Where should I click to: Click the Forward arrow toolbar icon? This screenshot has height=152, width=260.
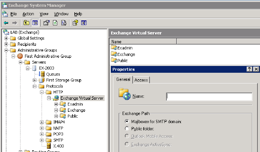15,23
